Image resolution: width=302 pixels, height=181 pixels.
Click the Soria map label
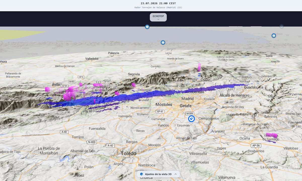pos(269,56)
